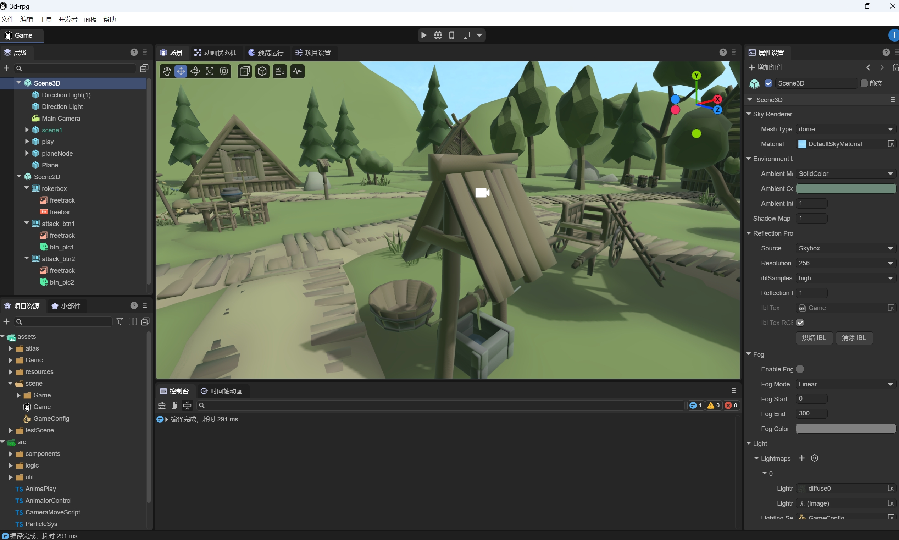Select the scale tool in scene toolbar
This screenshot has width=899, height=540.
click(210, 71)
